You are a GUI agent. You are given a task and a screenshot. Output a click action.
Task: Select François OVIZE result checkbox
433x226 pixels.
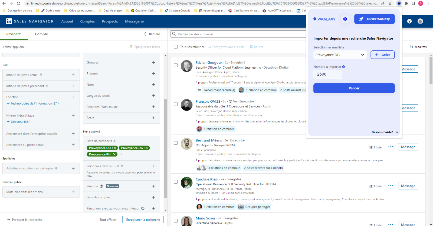click(176, 104)
